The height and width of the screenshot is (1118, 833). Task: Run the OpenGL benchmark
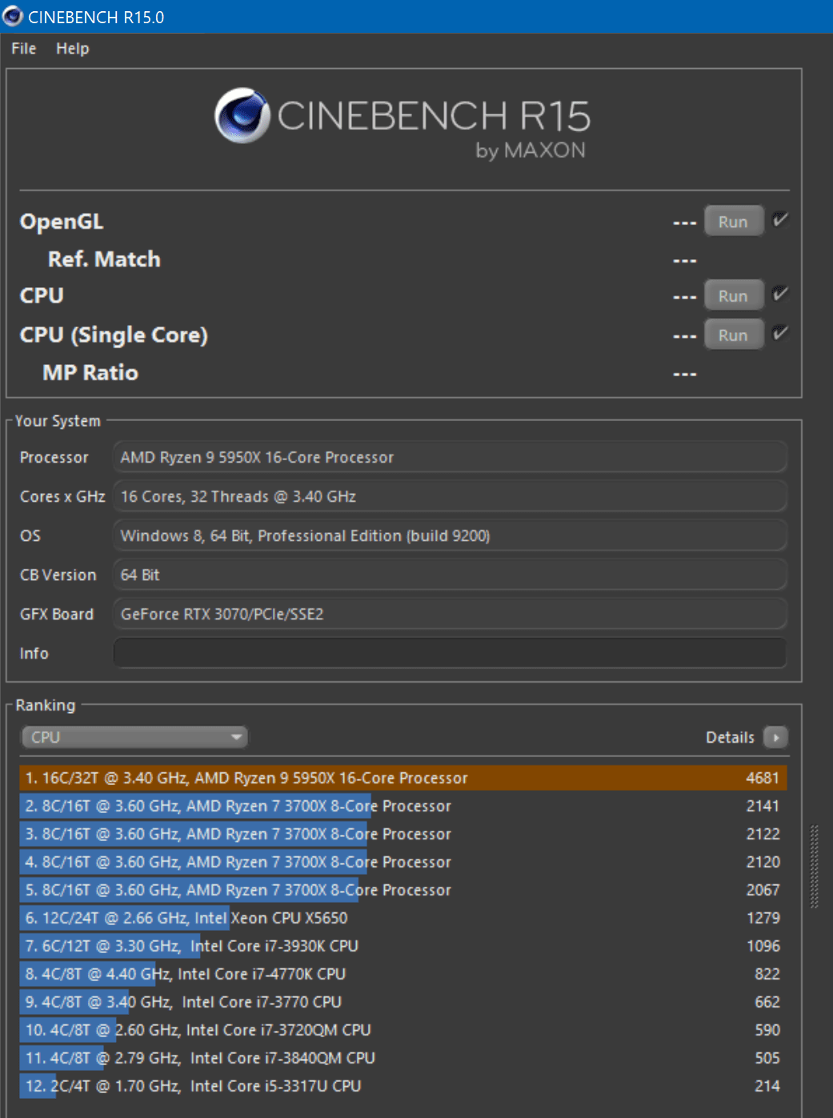pyautogui.click(x=733, y=222)
